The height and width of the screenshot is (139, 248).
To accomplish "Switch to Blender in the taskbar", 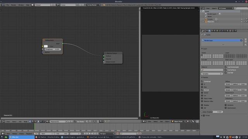I will coord(22,137).
